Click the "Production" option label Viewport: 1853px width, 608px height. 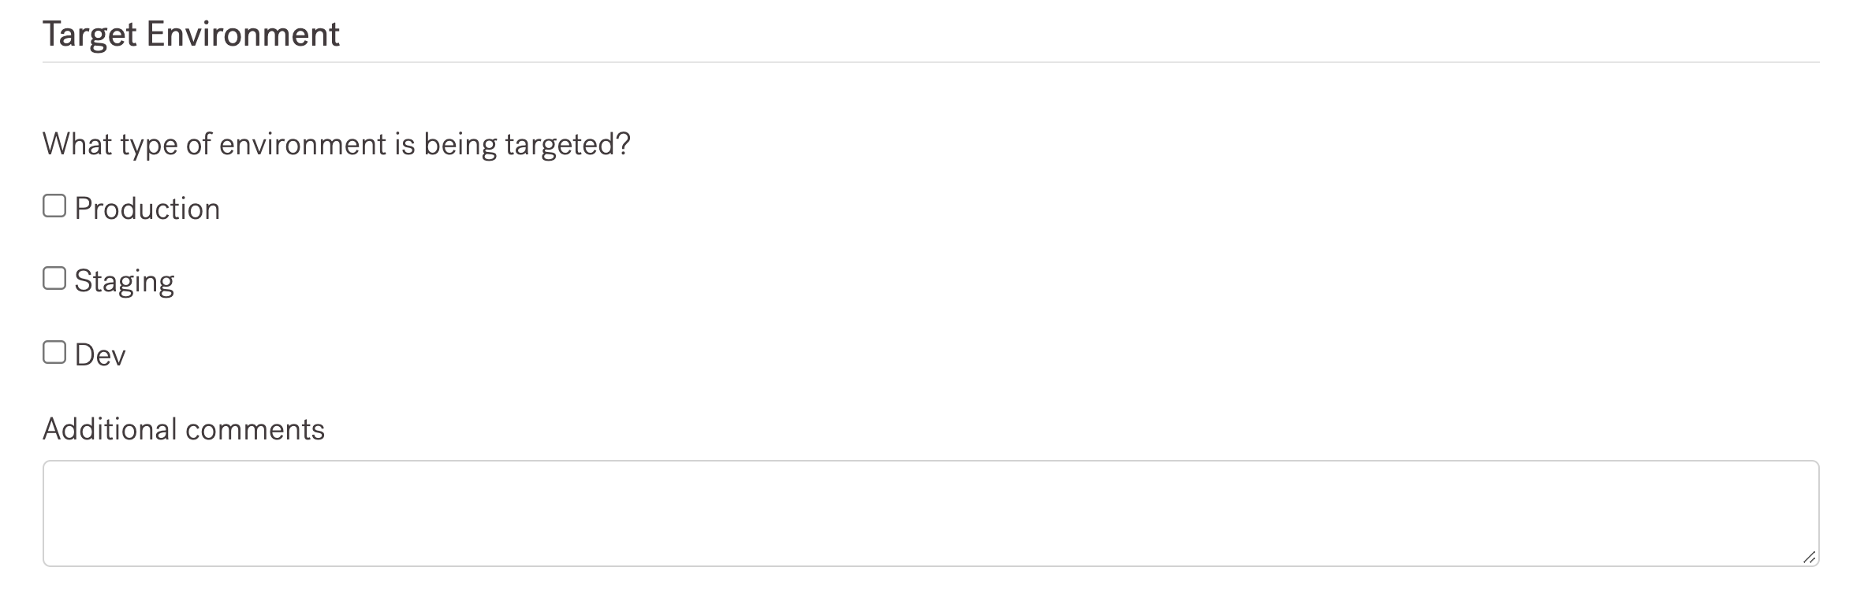point(147,209)
